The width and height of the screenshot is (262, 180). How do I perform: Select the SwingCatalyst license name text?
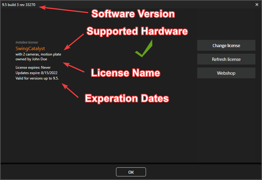(x=30, y=49)
